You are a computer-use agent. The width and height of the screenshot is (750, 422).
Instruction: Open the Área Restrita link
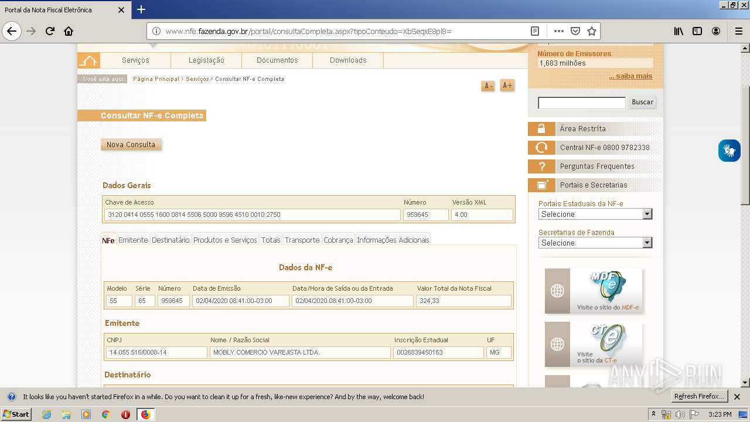click(582, 129)
